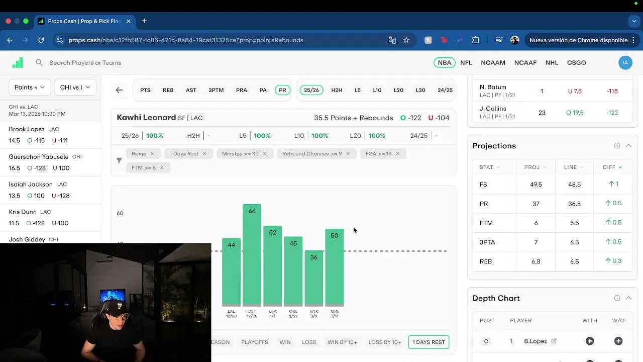Toggle the 1 DAYS REST split

(428, 342)
